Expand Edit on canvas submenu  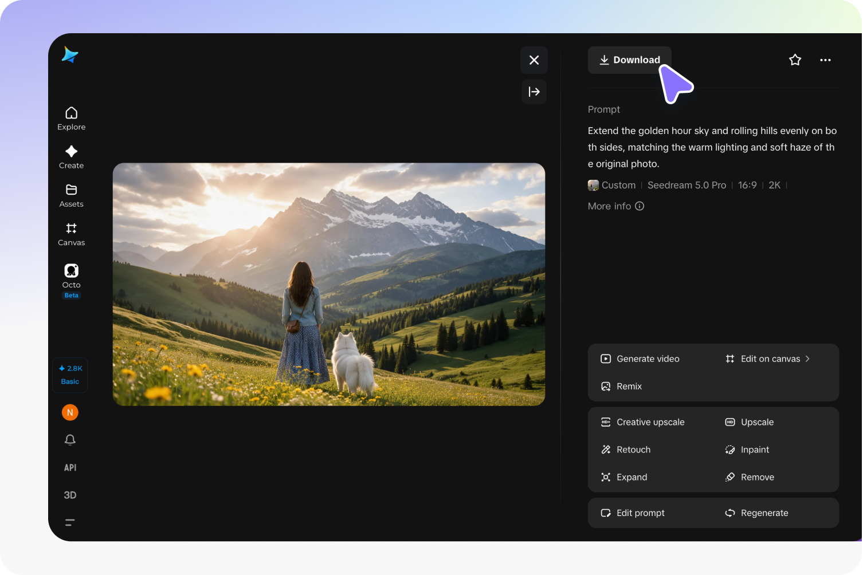tap(767, 359)
